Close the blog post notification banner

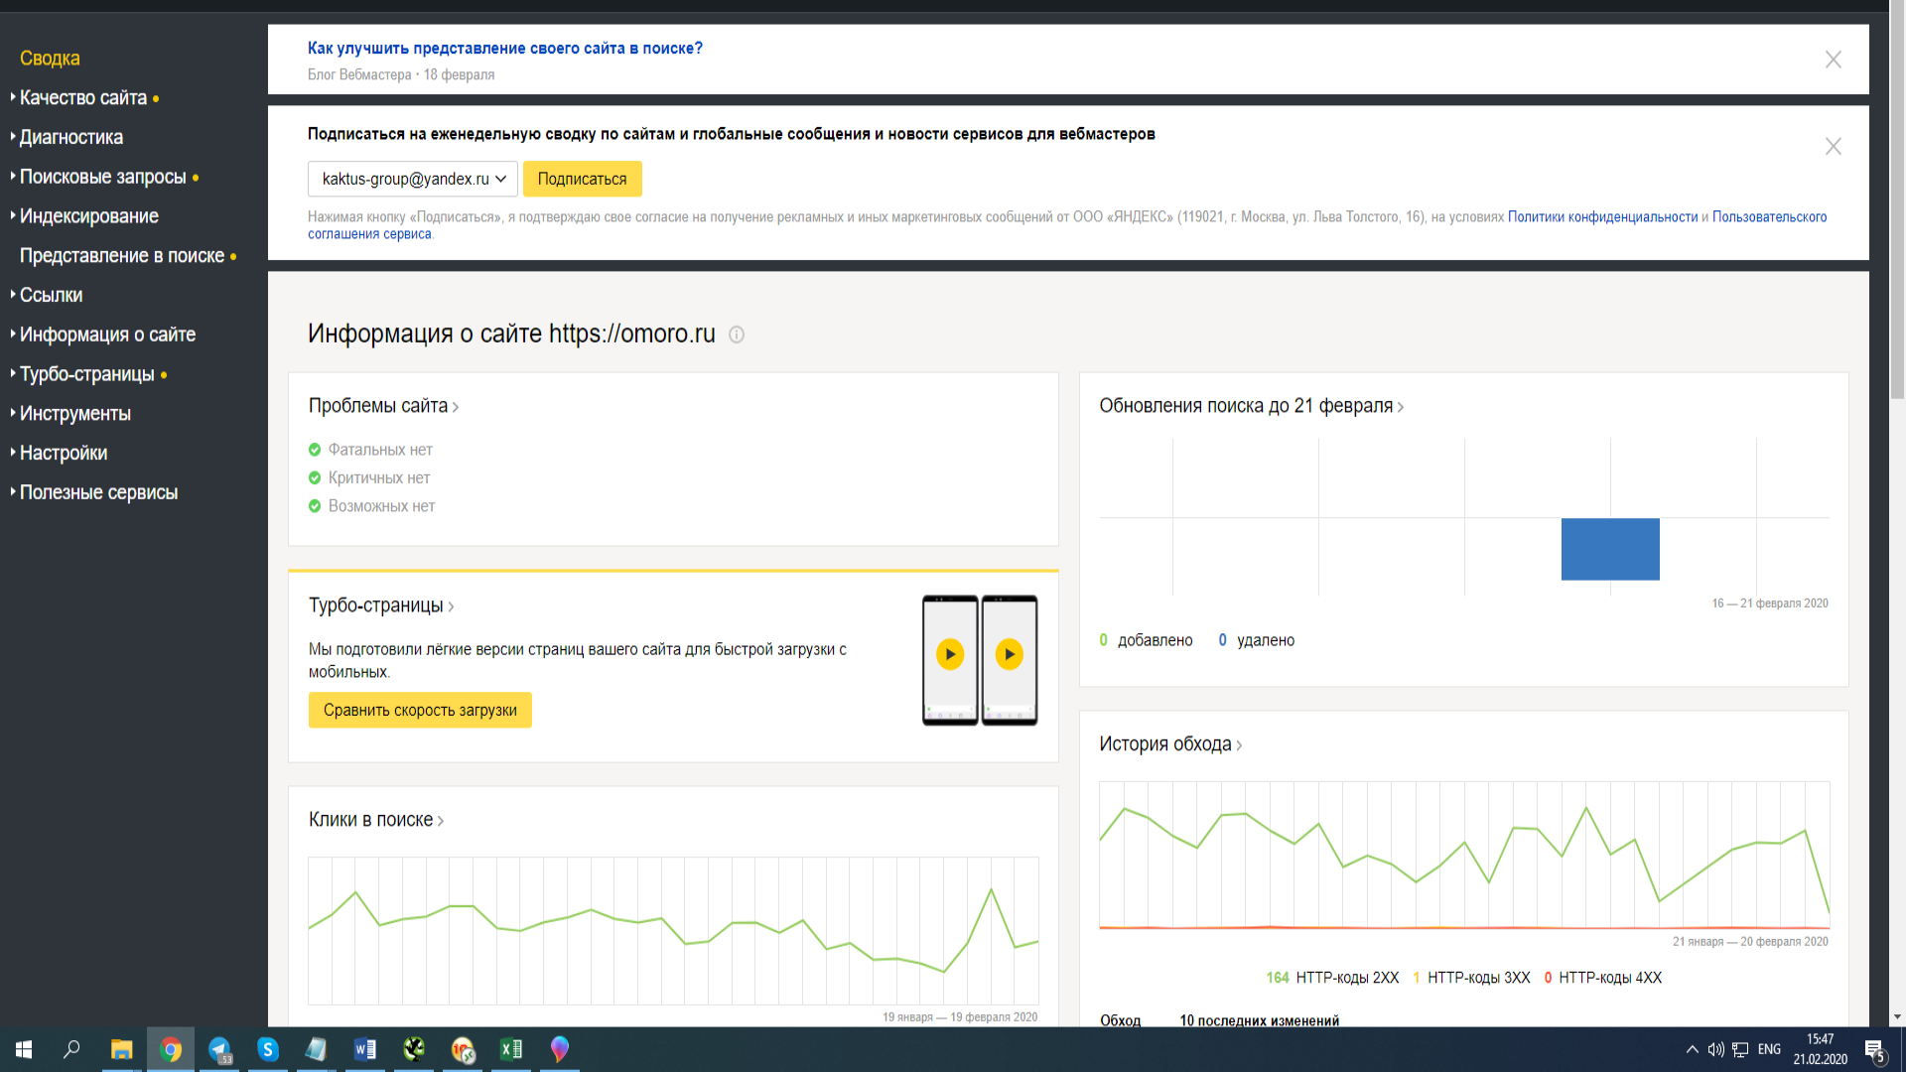click(x=1833, y=60)
